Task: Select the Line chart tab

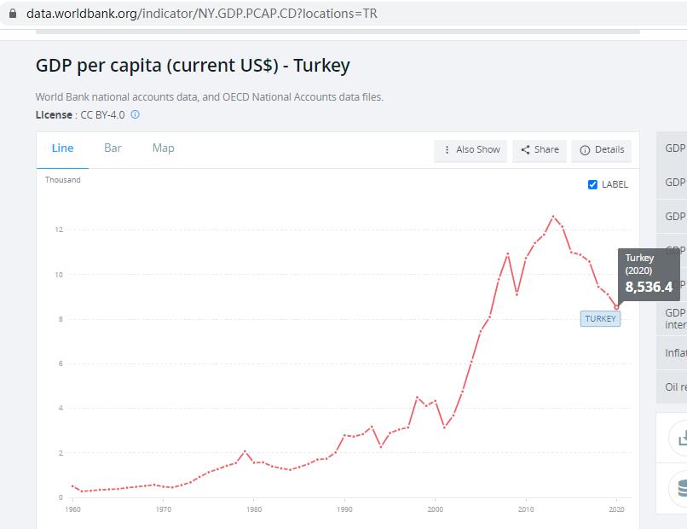Action: pyautogui.click(x=63, y=148)
